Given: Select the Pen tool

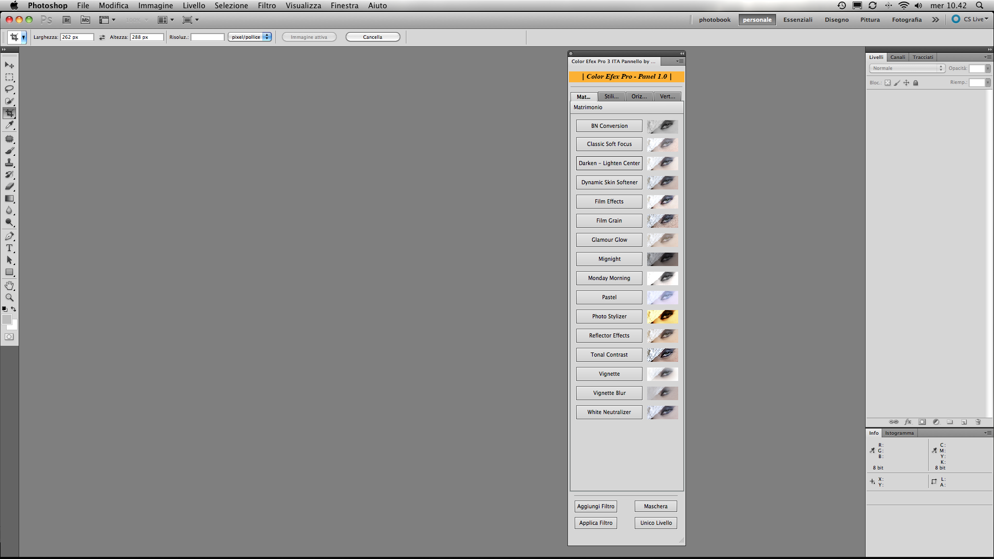Looking at the screenshot, I should pos(9,237).
